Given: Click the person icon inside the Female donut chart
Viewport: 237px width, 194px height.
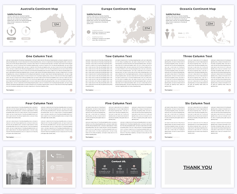Looking at the screenshot, I should 26,31.
